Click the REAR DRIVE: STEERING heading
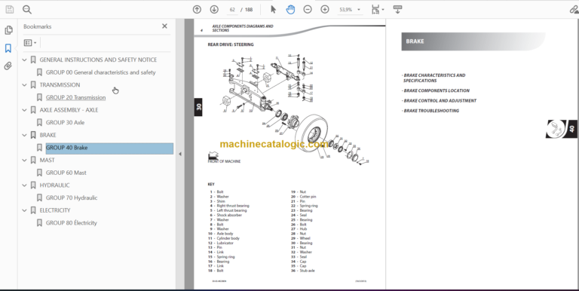The image size is (579, 291). [x=231, y=44]
